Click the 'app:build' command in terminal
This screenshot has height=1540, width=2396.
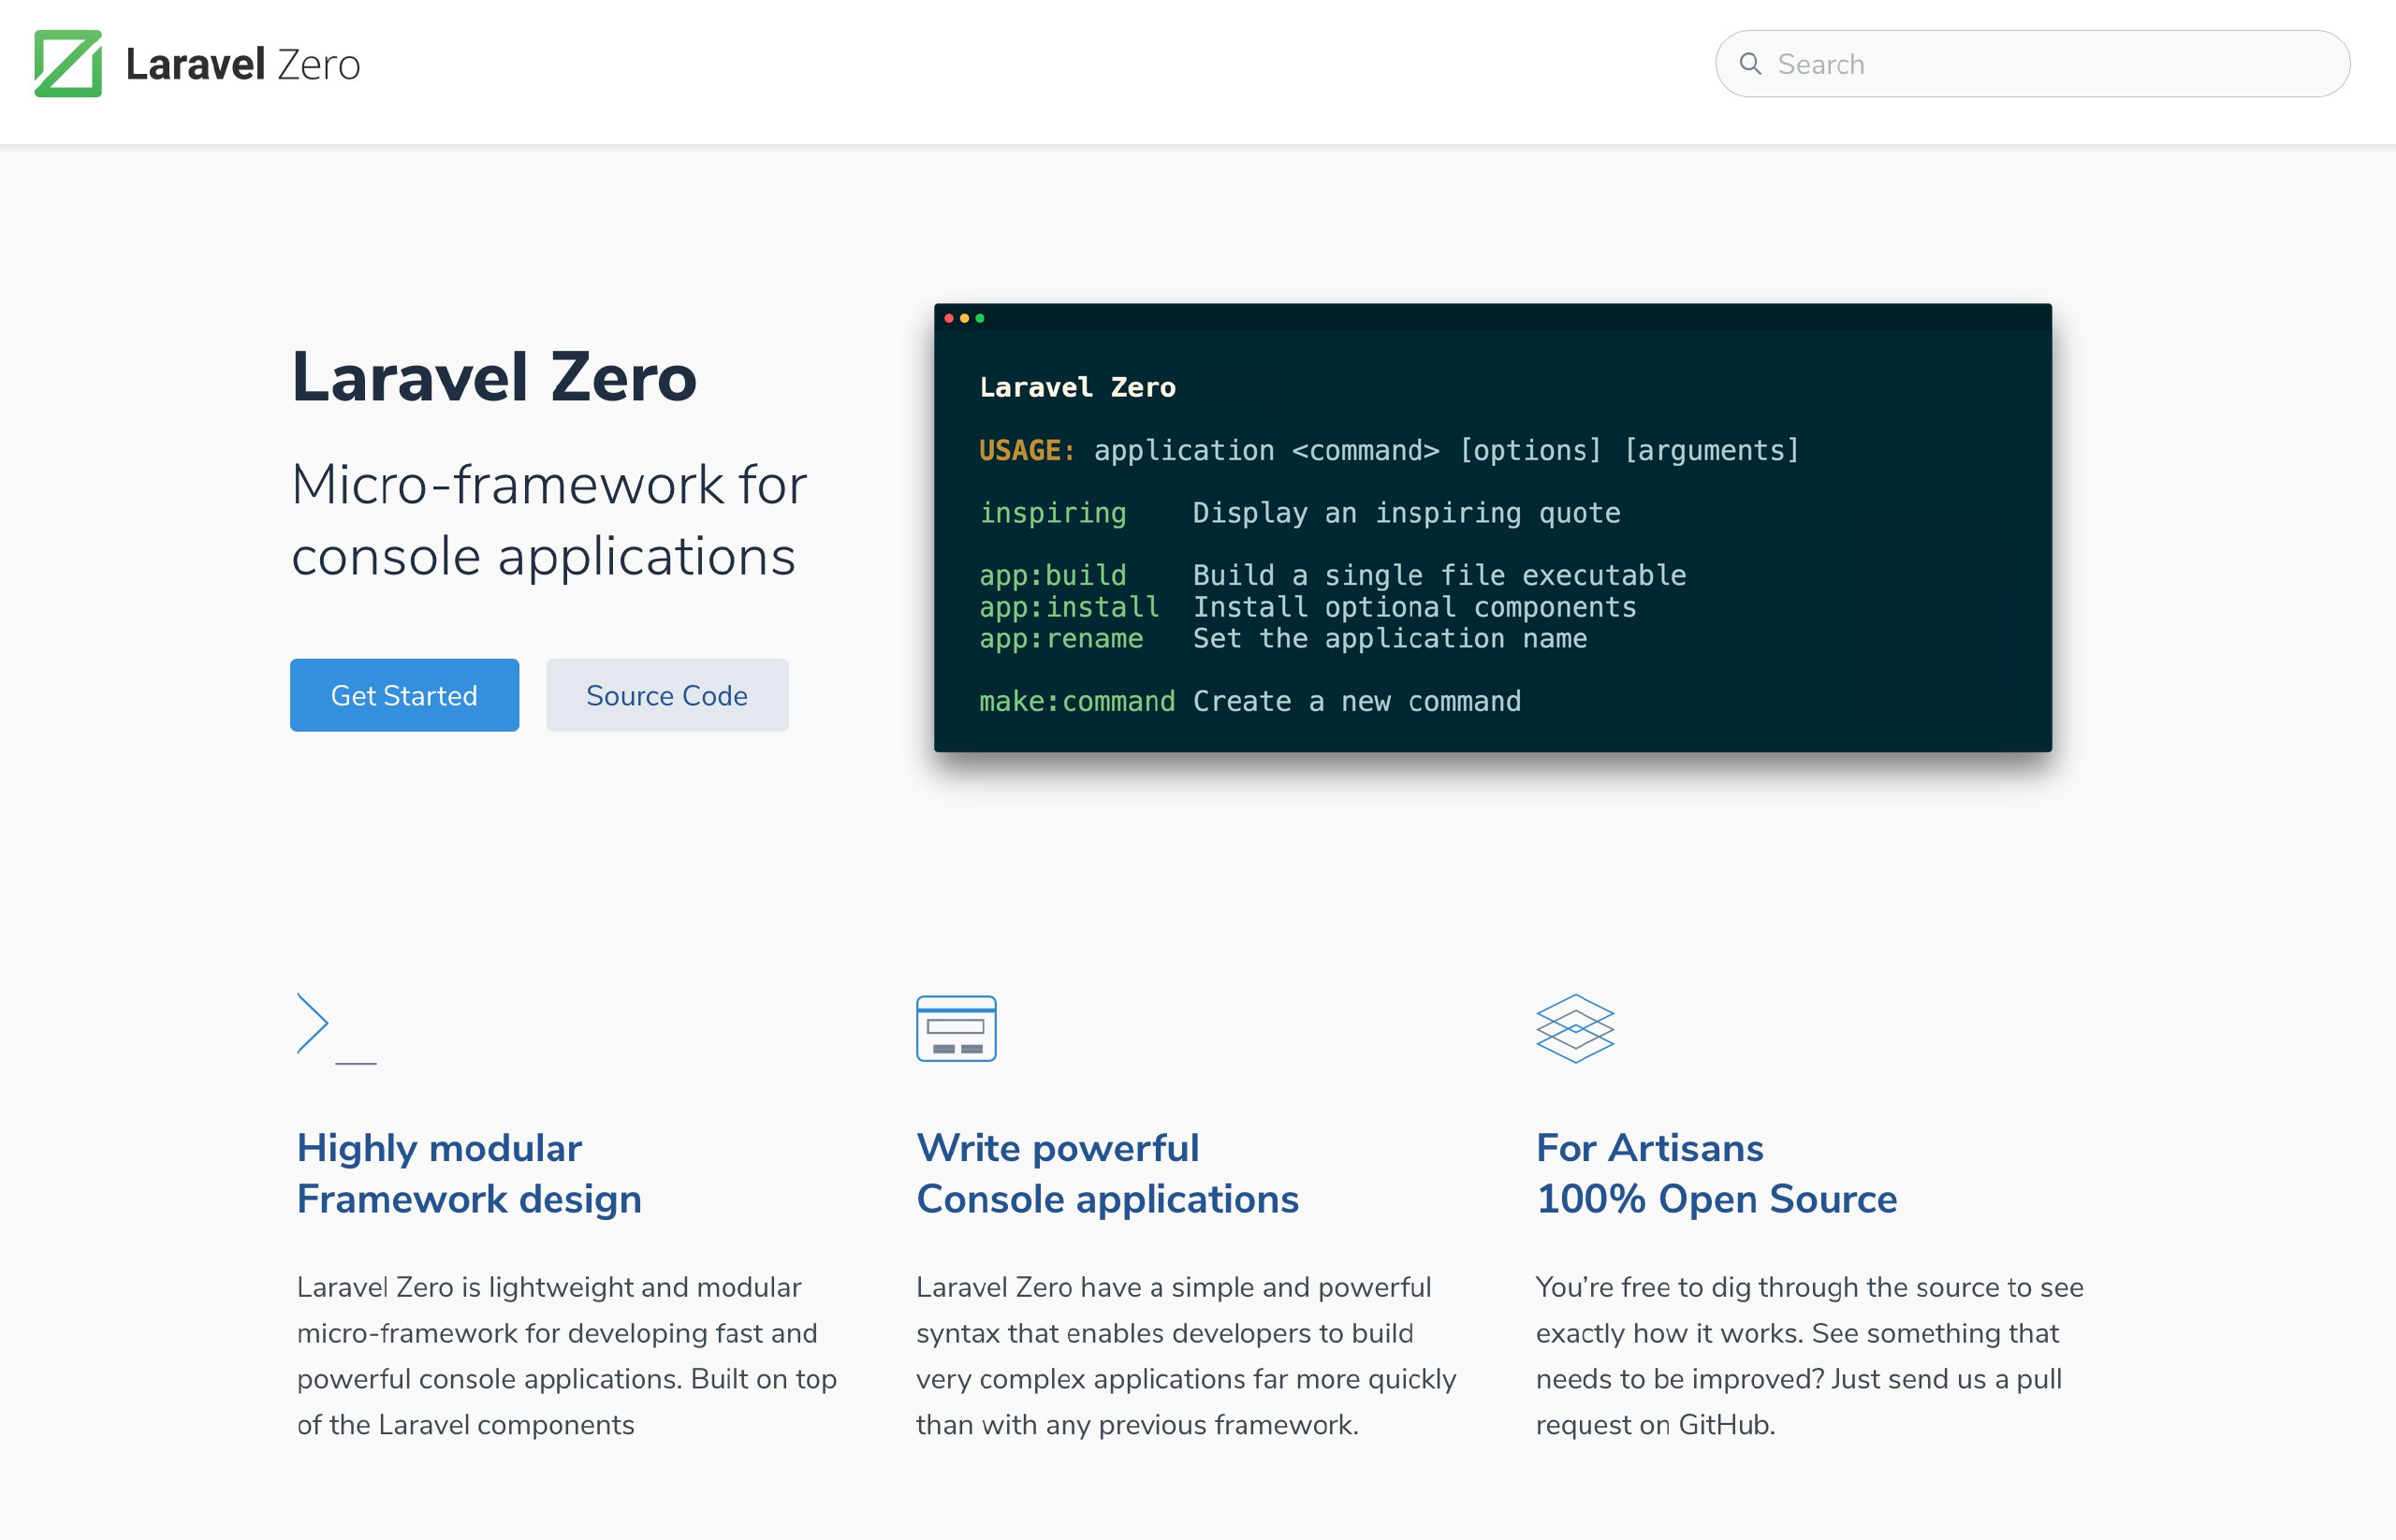(x=1052, y=575)
